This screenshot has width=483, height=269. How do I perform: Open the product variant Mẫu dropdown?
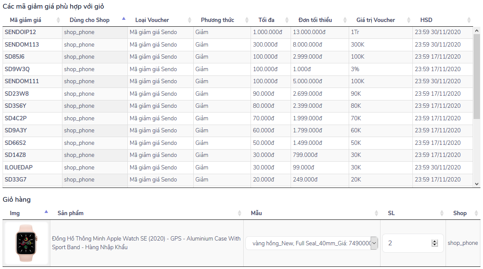[312, 243]
